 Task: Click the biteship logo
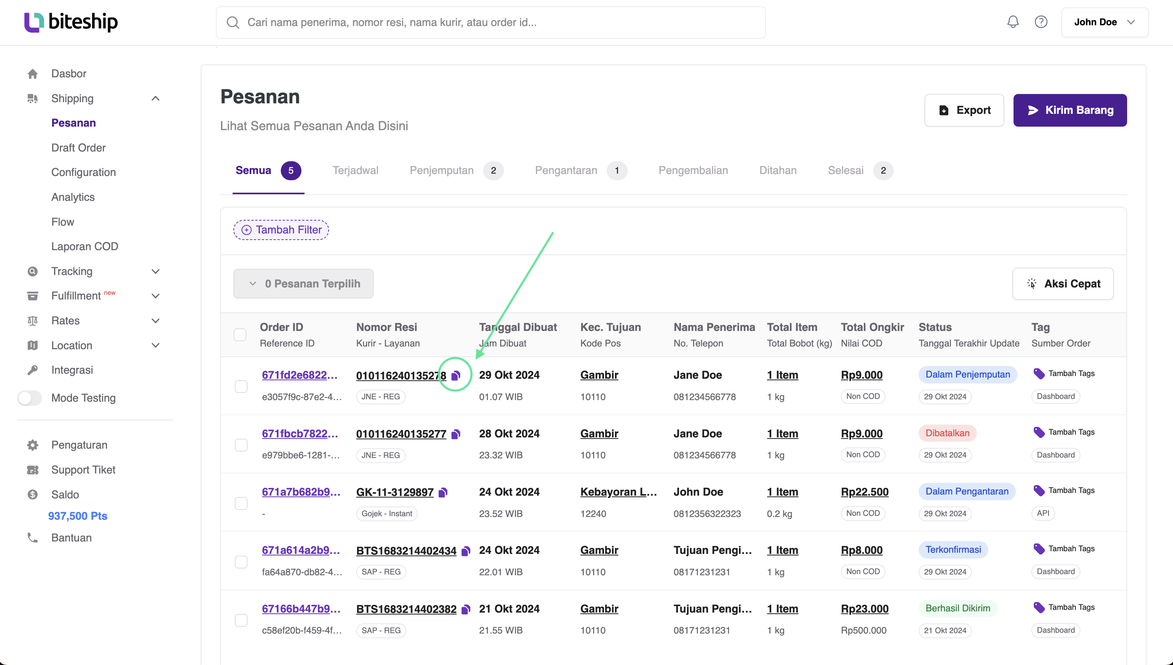(71, 22)
